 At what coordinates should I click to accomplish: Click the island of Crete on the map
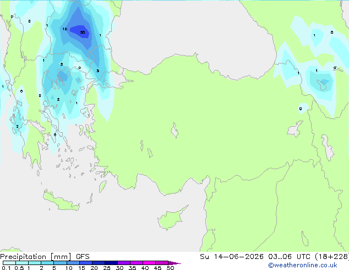[x=61, y=201]
